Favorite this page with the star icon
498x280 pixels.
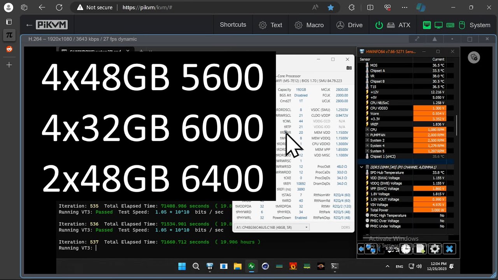[x=330, y=7]
